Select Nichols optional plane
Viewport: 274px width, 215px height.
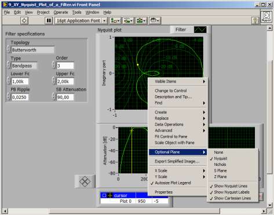233,165
